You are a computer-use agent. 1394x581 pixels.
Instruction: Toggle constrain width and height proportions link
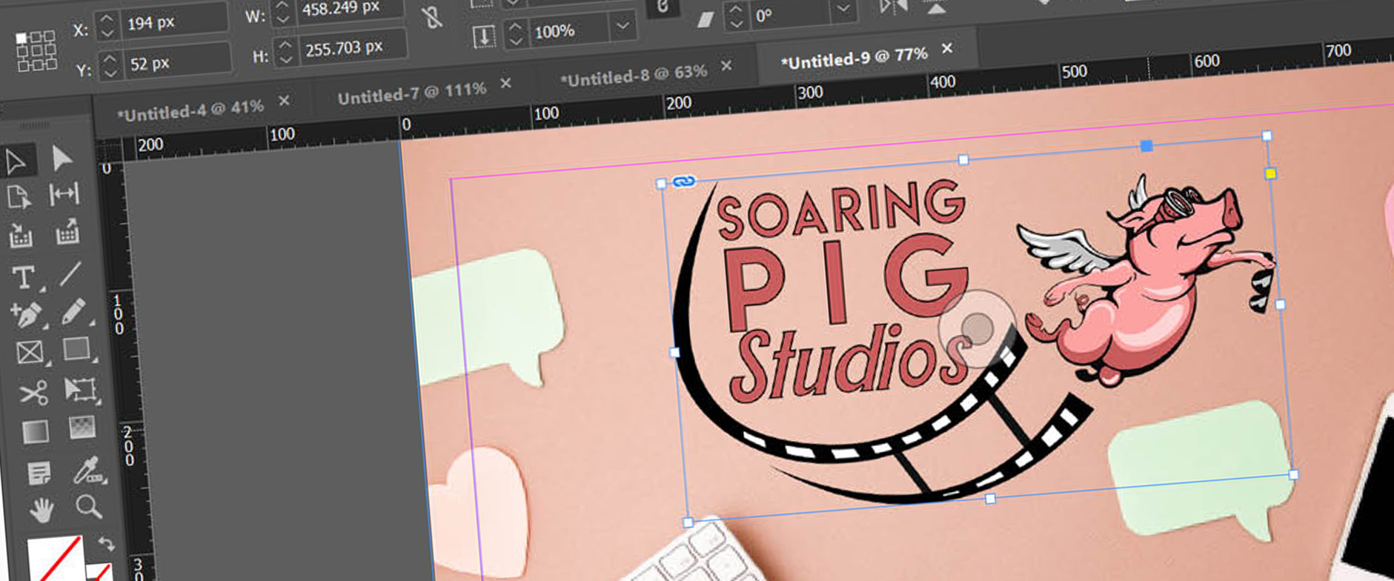click(x=432, y=16)
